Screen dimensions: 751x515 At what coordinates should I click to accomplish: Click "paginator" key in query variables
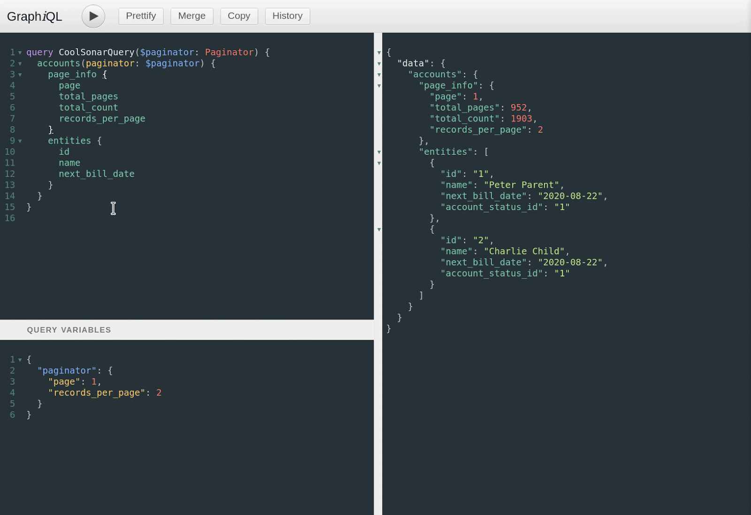pyautogui.click(x=67, y=371)
